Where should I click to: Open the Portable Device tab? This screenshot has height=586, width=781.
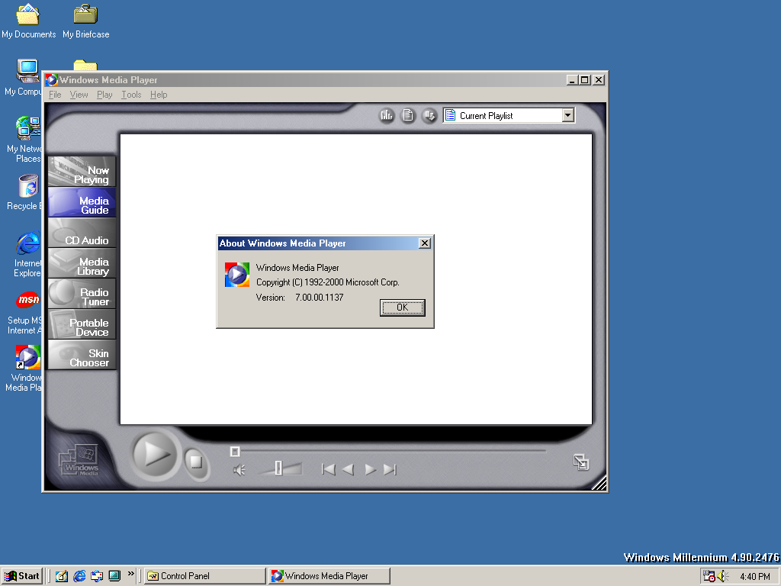pyautogui.click(x=82, y=324)
